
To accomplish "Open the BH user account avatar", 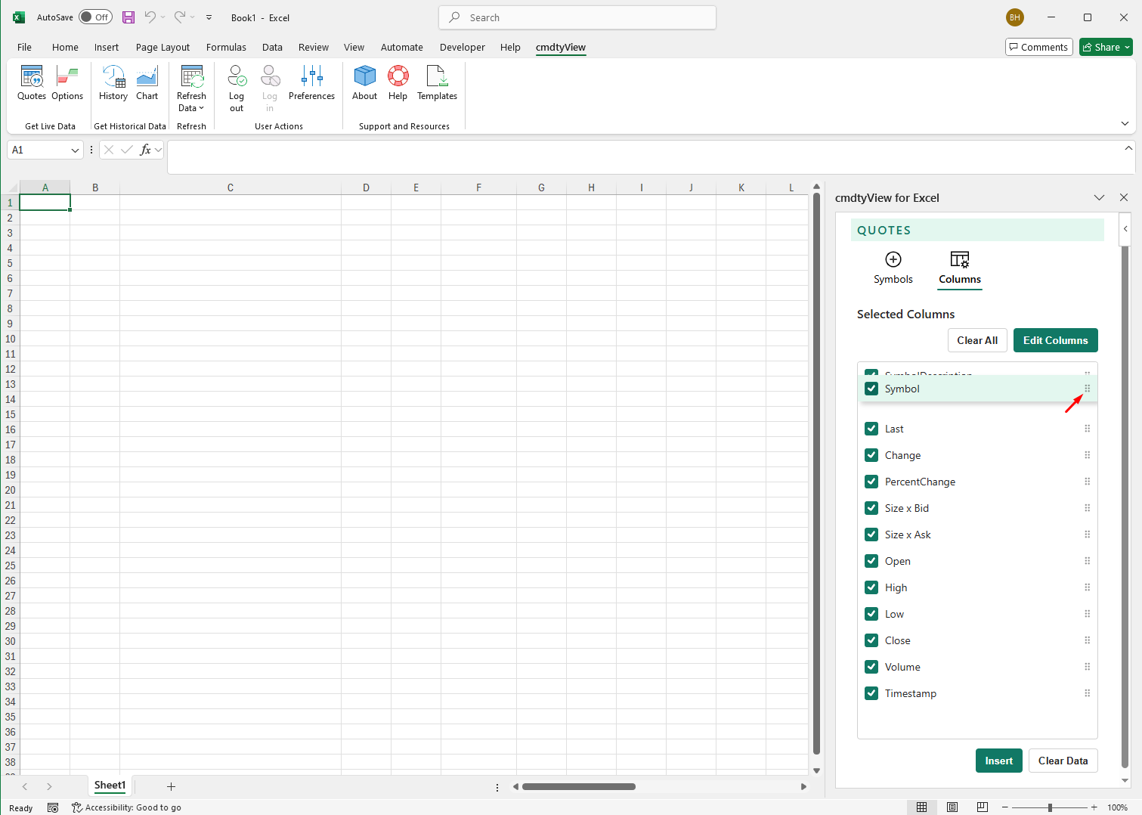I will tap(1015, 17).
